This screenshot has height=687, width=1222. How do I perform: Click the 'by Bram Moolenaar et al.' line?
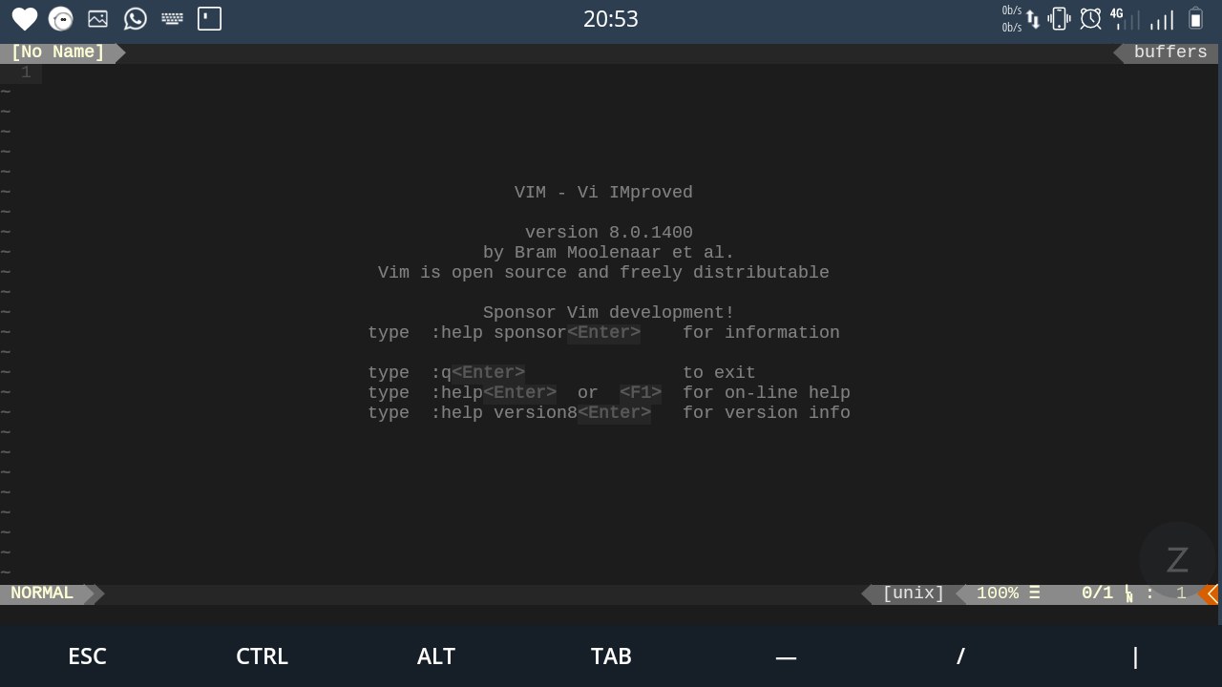(609, 253)
